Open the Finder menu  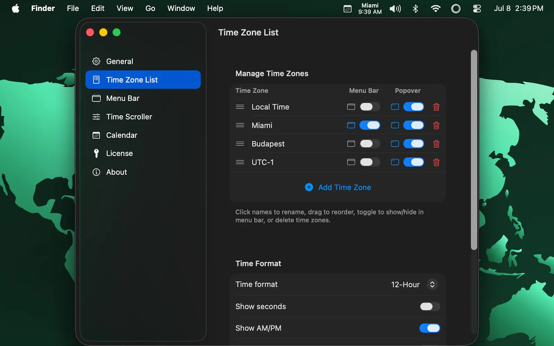point(43,8)
